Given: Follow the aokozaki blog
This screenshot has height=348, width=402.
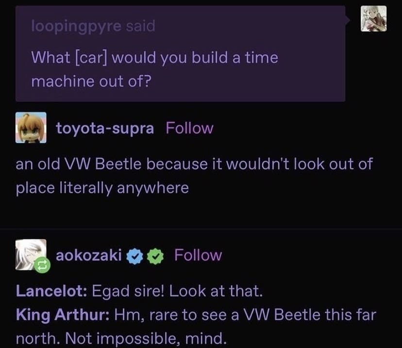Looking at the screenshot, I should (198, 255).
